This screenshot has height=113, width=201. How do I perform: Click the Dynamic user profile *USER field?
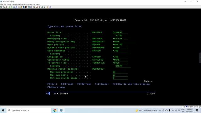120,48
